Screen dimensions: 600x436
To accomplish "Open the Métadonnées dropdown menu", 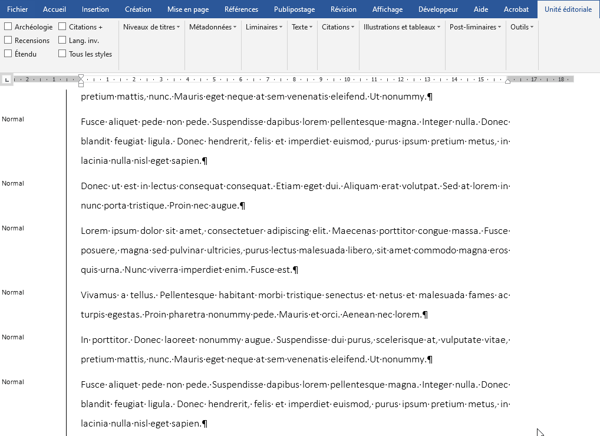I will pyautogui.click(x=213, y=27).
